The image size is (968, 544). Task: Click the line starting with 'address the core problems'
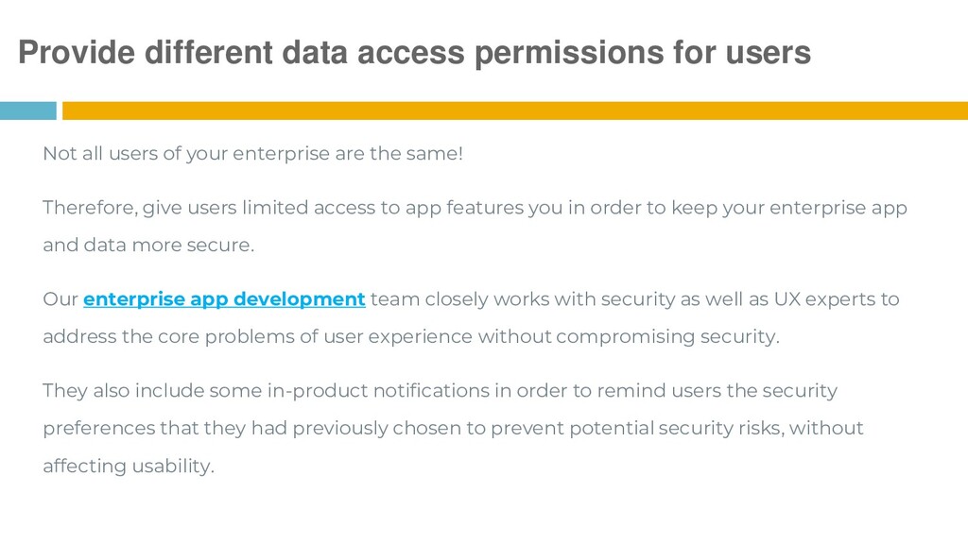pos(411,337)
